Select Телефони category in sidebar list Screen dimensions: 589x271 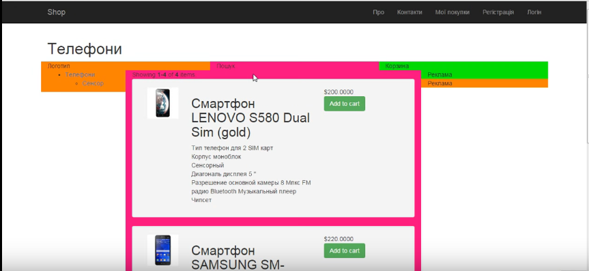pos(80,74)
